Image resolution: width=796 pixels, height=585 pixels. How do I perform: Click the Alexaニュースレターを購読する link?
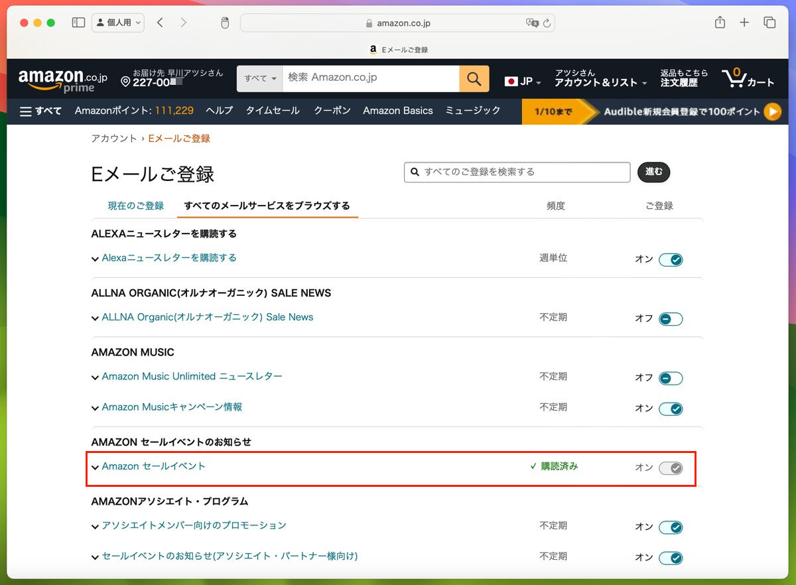[x=169, y=257]
